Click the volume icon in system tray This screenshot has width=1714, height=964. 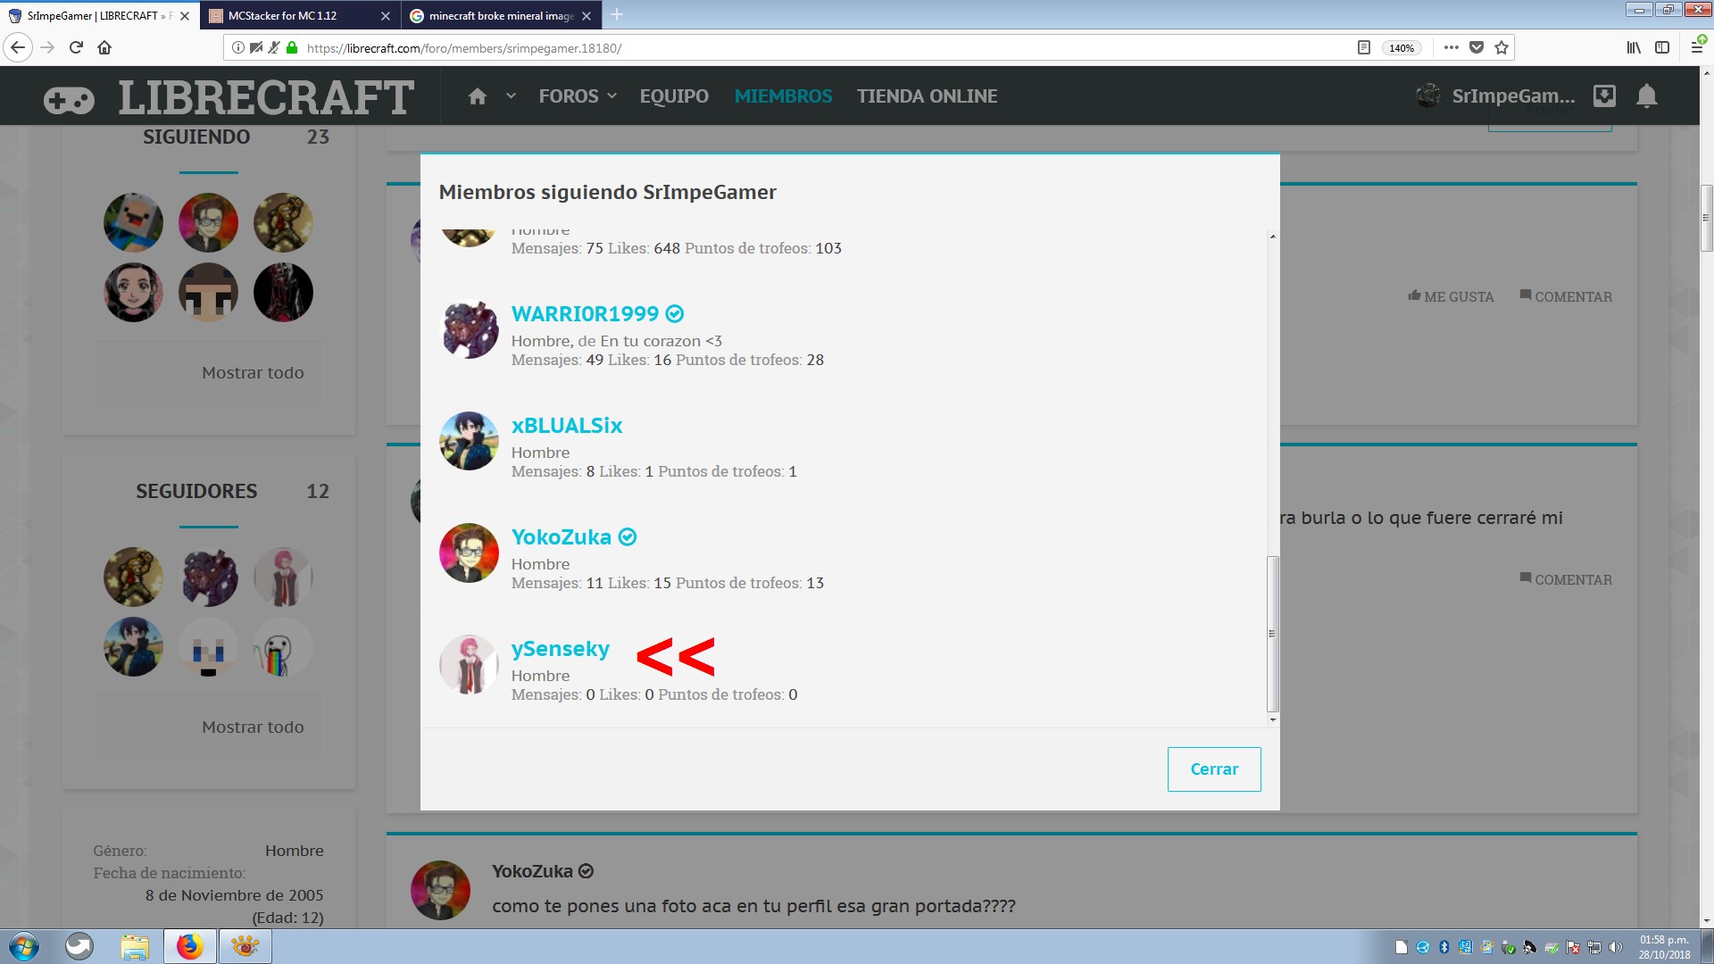tap(1616, 947)
